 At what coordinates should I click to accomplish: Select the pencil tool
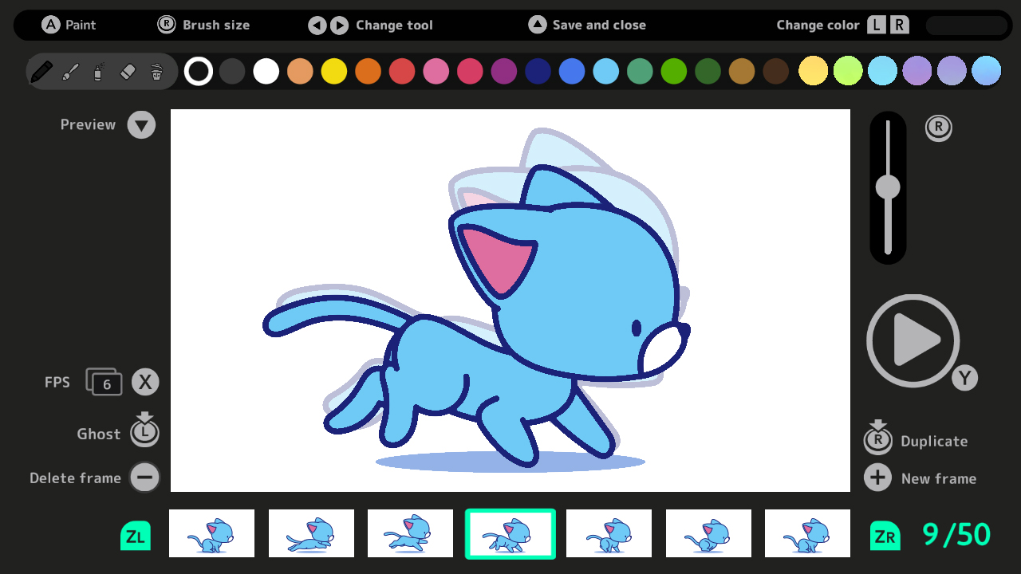[42, 71]
